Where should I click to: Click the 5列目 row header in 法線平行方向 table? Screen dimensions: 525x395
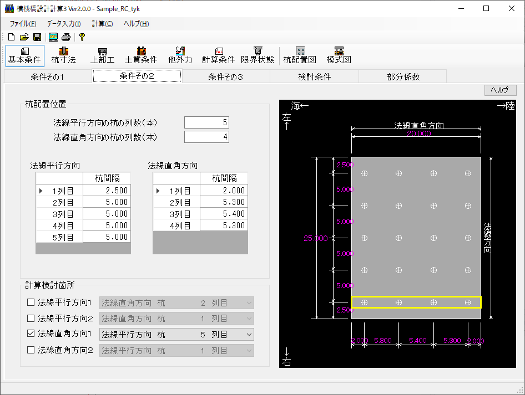pos(59,237)
